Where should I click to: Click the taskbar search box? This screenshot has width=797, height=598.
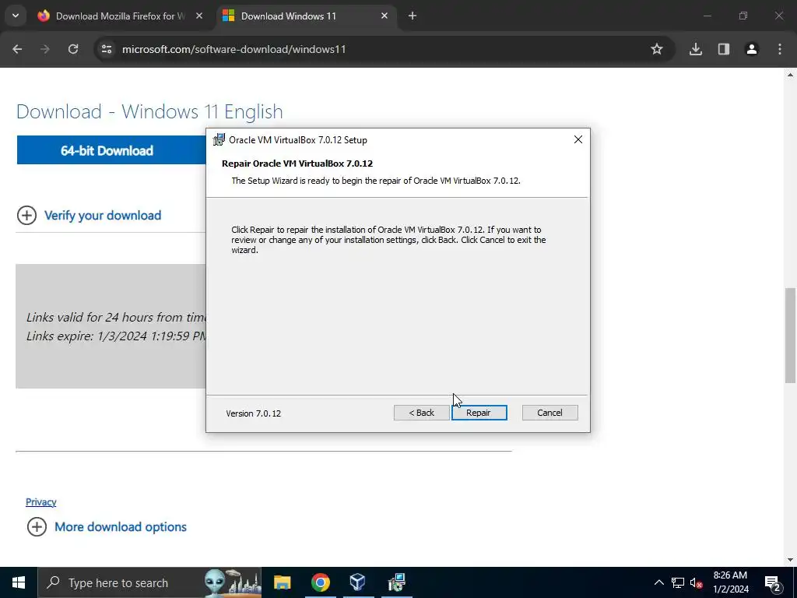[149, 582]
